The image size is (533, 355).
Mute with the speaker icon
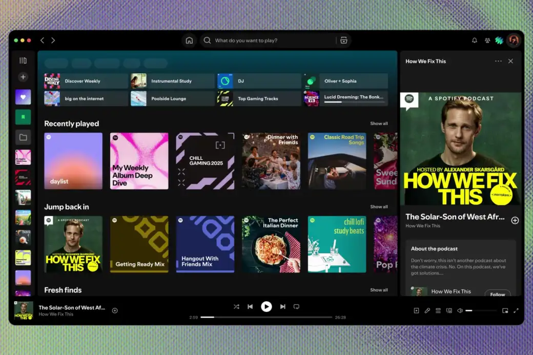coord(460,310)
